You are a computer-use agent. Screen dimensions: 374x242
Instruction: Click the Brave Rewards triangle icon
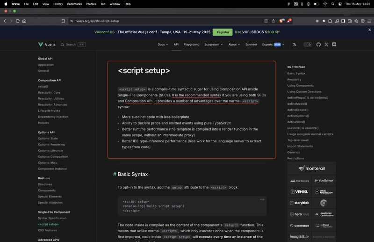[289, 21]
